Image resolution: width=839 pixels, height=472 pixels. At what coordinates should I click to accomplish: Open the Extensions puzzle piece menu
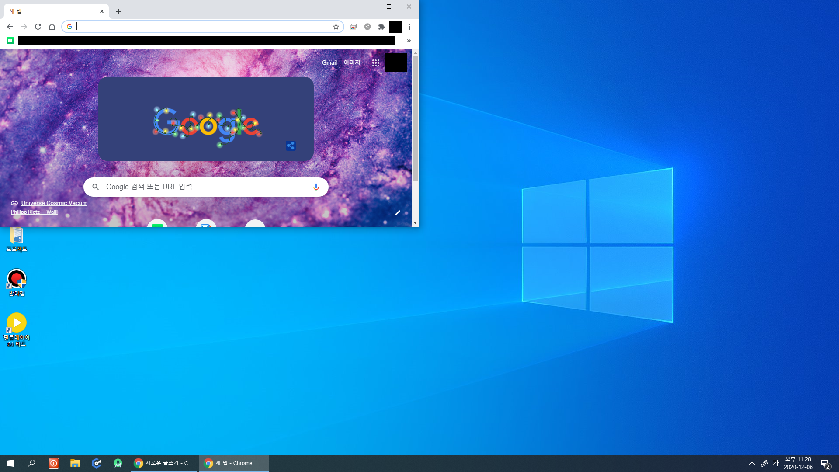pyautogui.click(x=381, y=27)
